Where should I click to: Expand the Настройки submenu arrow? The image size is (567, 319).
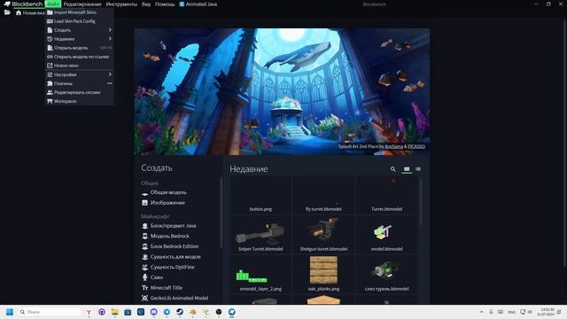(110, 74)
